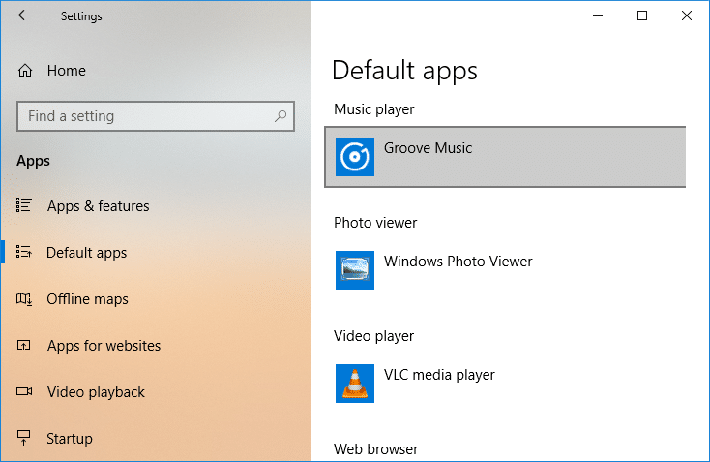Click the Offline maps map icon

pos(24,299)
